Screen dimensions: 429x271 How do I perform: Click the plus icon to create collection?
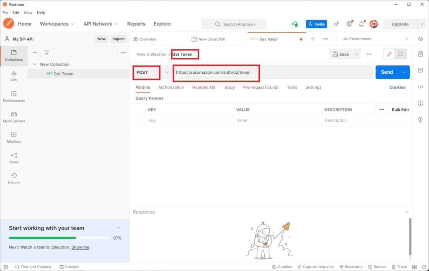[35, 52]
